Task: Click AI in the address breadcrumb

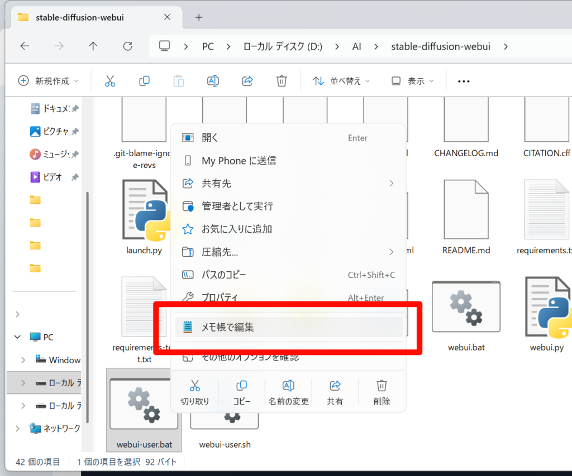Action: (356, 47)
